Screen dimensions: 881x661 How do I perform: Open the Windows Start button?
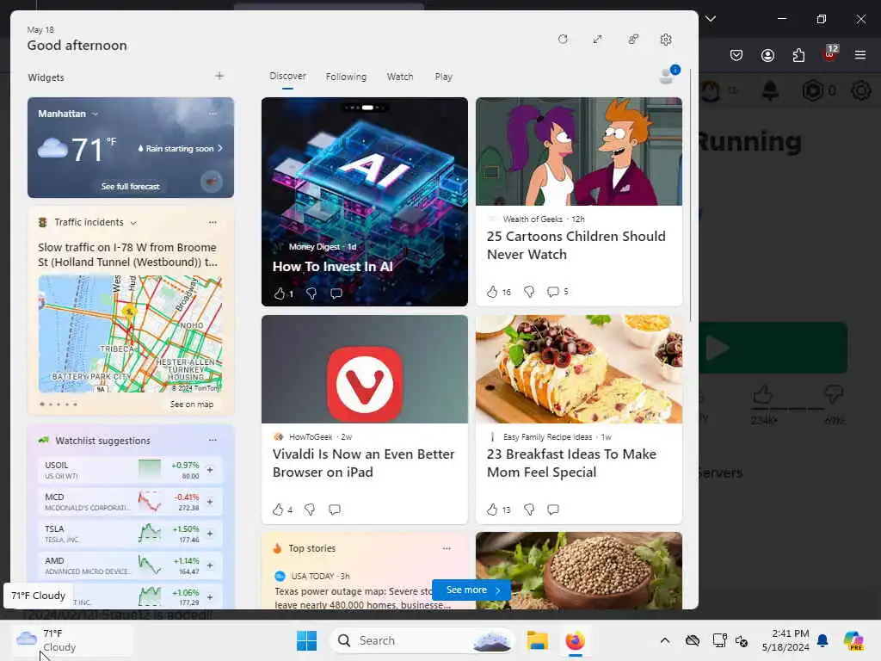[x=306, y=640]
